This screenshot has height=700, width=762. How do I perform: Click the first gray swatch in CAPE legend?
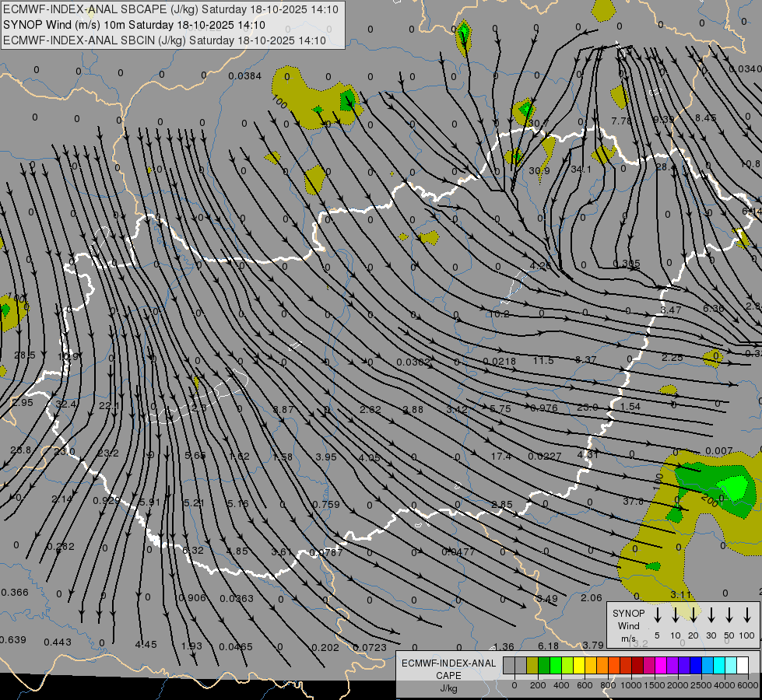pyautogui.click(x=509, y=665)
